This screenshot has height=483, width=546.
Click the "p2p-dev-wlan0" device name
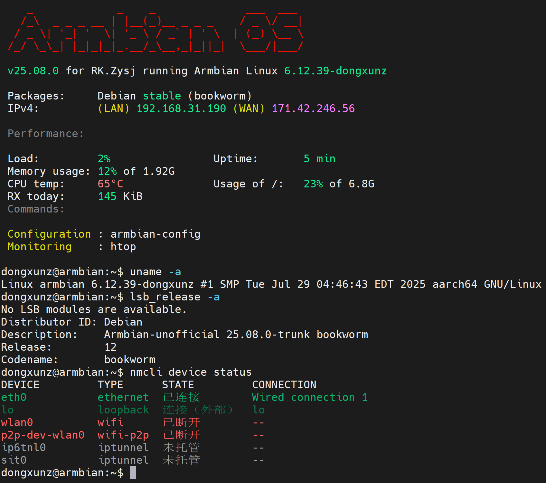click(43, 435)
